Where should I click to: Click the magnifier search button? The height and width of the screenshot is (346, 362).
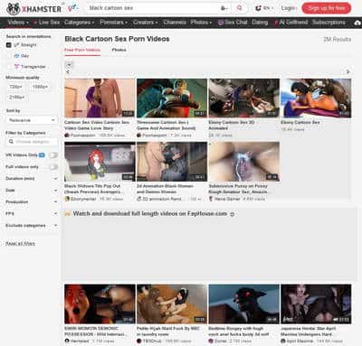click(x=239, y=8)
